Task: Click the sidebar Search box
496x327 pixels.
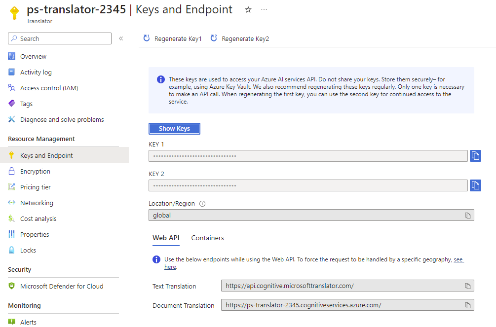Action: click(60, 38)
